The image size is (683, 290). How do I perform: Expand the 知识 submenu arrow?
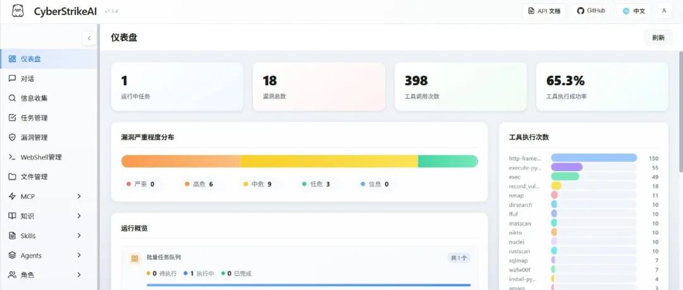pyautogui.click(x=79, y=216)
